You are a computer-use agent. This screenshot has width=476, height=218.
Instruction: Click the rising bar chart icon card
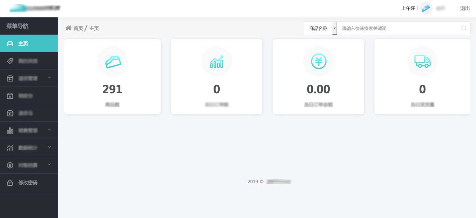(x=217, y=61)
